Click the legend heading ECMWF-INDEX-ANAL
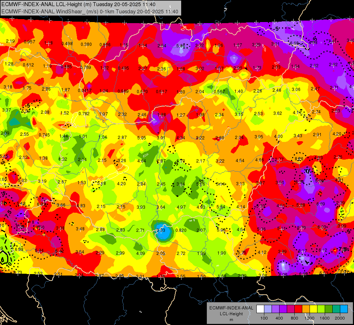Viewport: 354px width, 325px height. (x=231, y=308)
